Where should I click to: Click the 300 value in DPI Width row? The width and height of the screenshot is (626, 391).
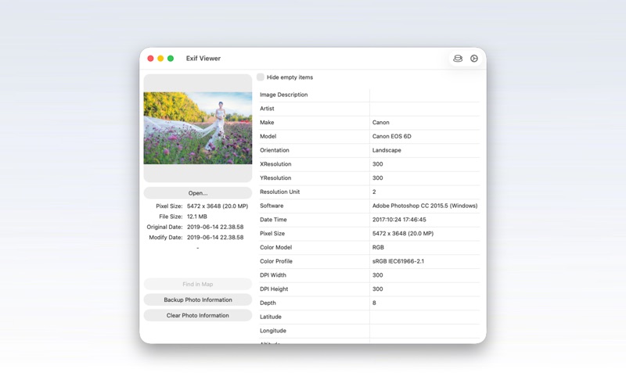pos(378,275)
